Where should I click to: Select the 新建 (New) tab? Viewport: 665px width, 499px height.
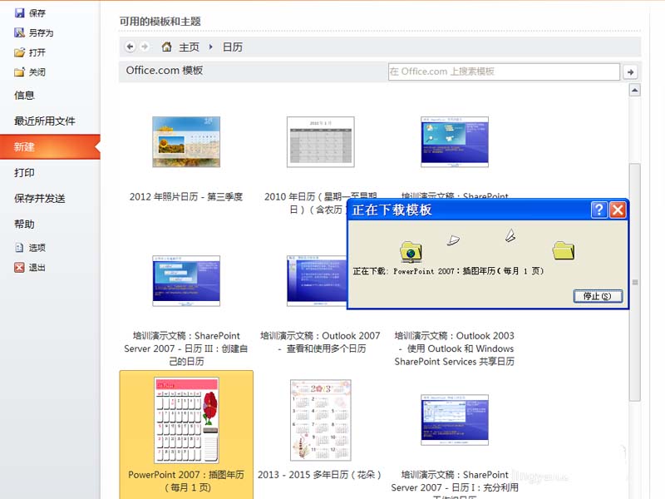pyautogui.click(x=50, y=147)
